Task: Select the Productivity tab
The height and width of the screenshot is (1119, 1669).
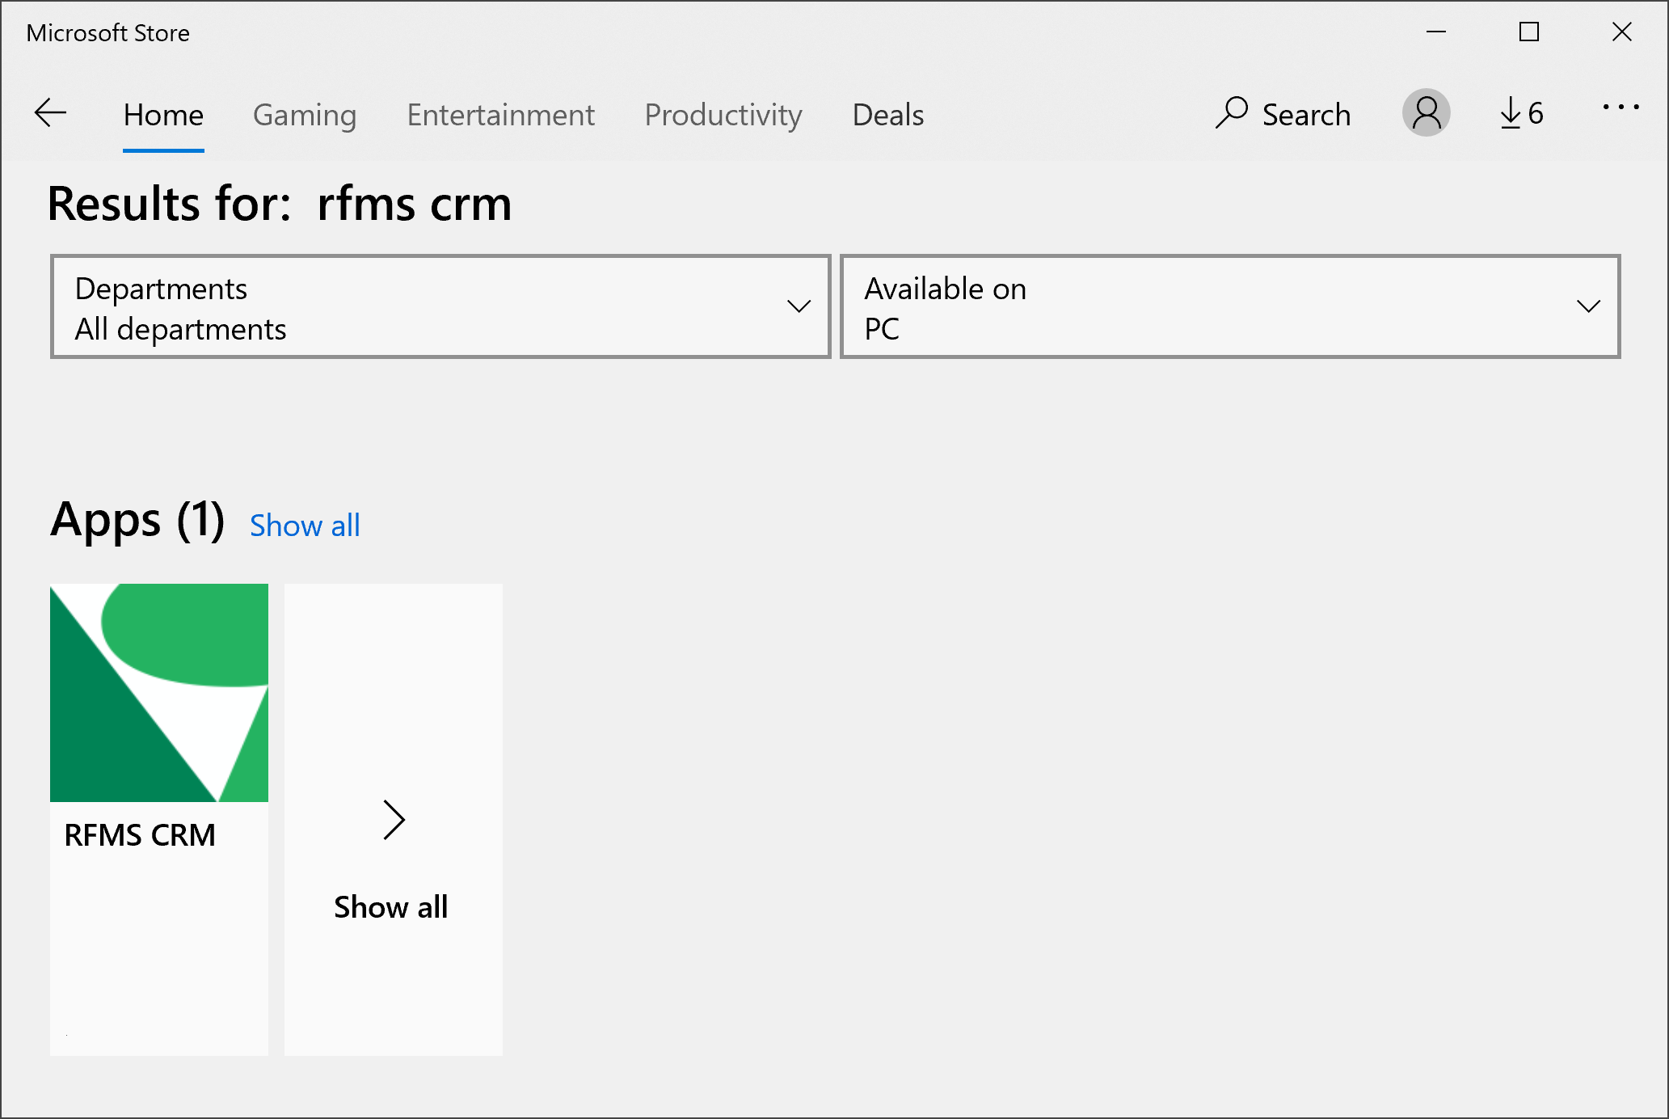Action: pos(723,115)
